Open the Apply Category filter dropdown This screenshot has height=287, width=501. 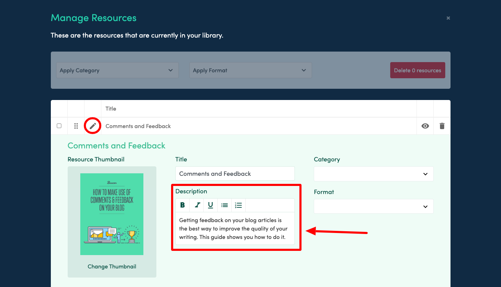coord(117,70)
